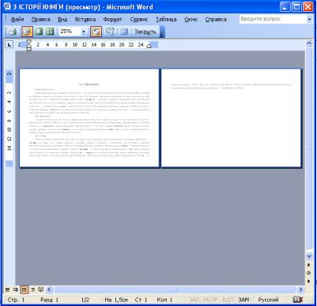Screen dimensions: 317x306
Task: Open the Сервис menu
Action: 139,20
